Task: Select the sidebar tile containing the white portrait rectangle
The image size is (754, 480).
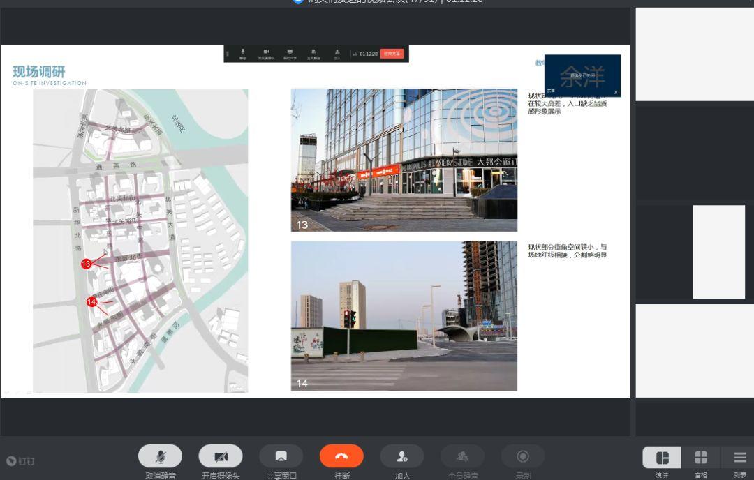Action: click(x=695, y=253)
